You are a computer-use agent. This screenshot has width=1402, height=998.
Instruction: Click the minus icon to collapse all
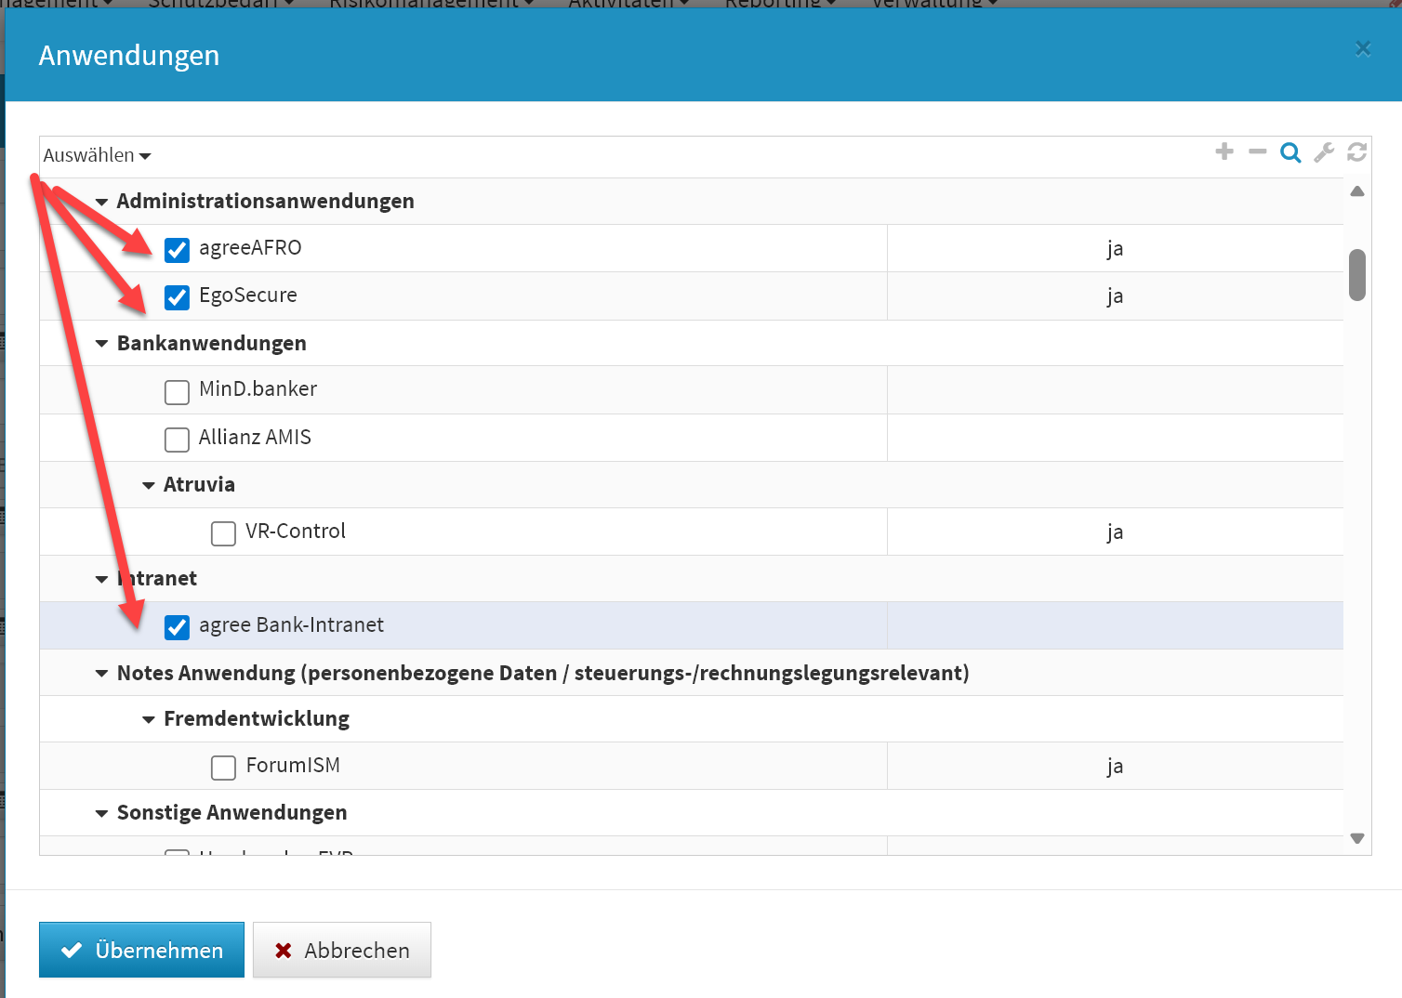coord(1257,152)
